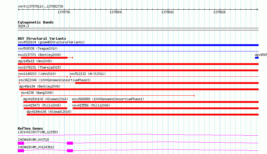Viewport: 267px width, 154px height.
Task: Click the small blue dgv4545 feature block
Action: pyautogui.click(x=257, y=58)
